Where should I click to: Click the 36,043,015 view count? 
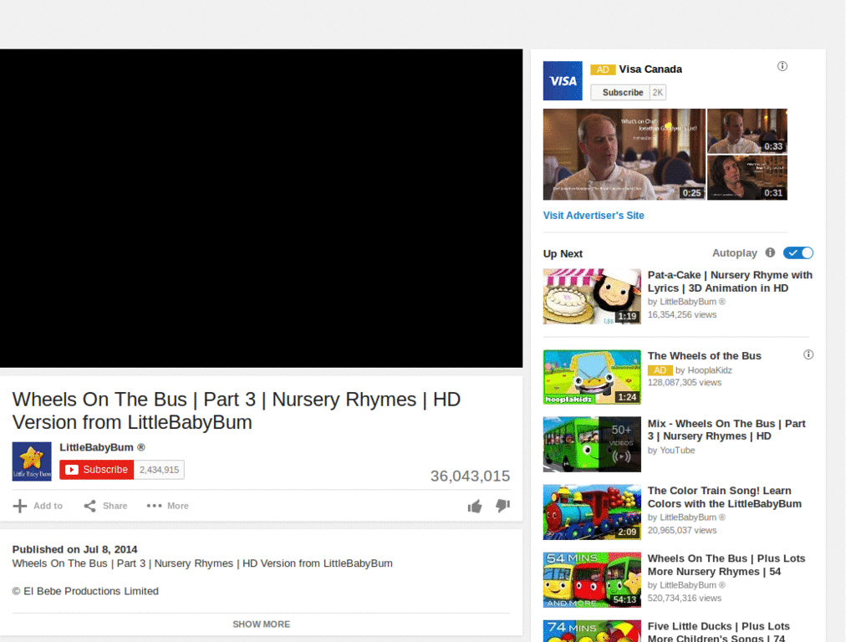(x=470, y=476)
